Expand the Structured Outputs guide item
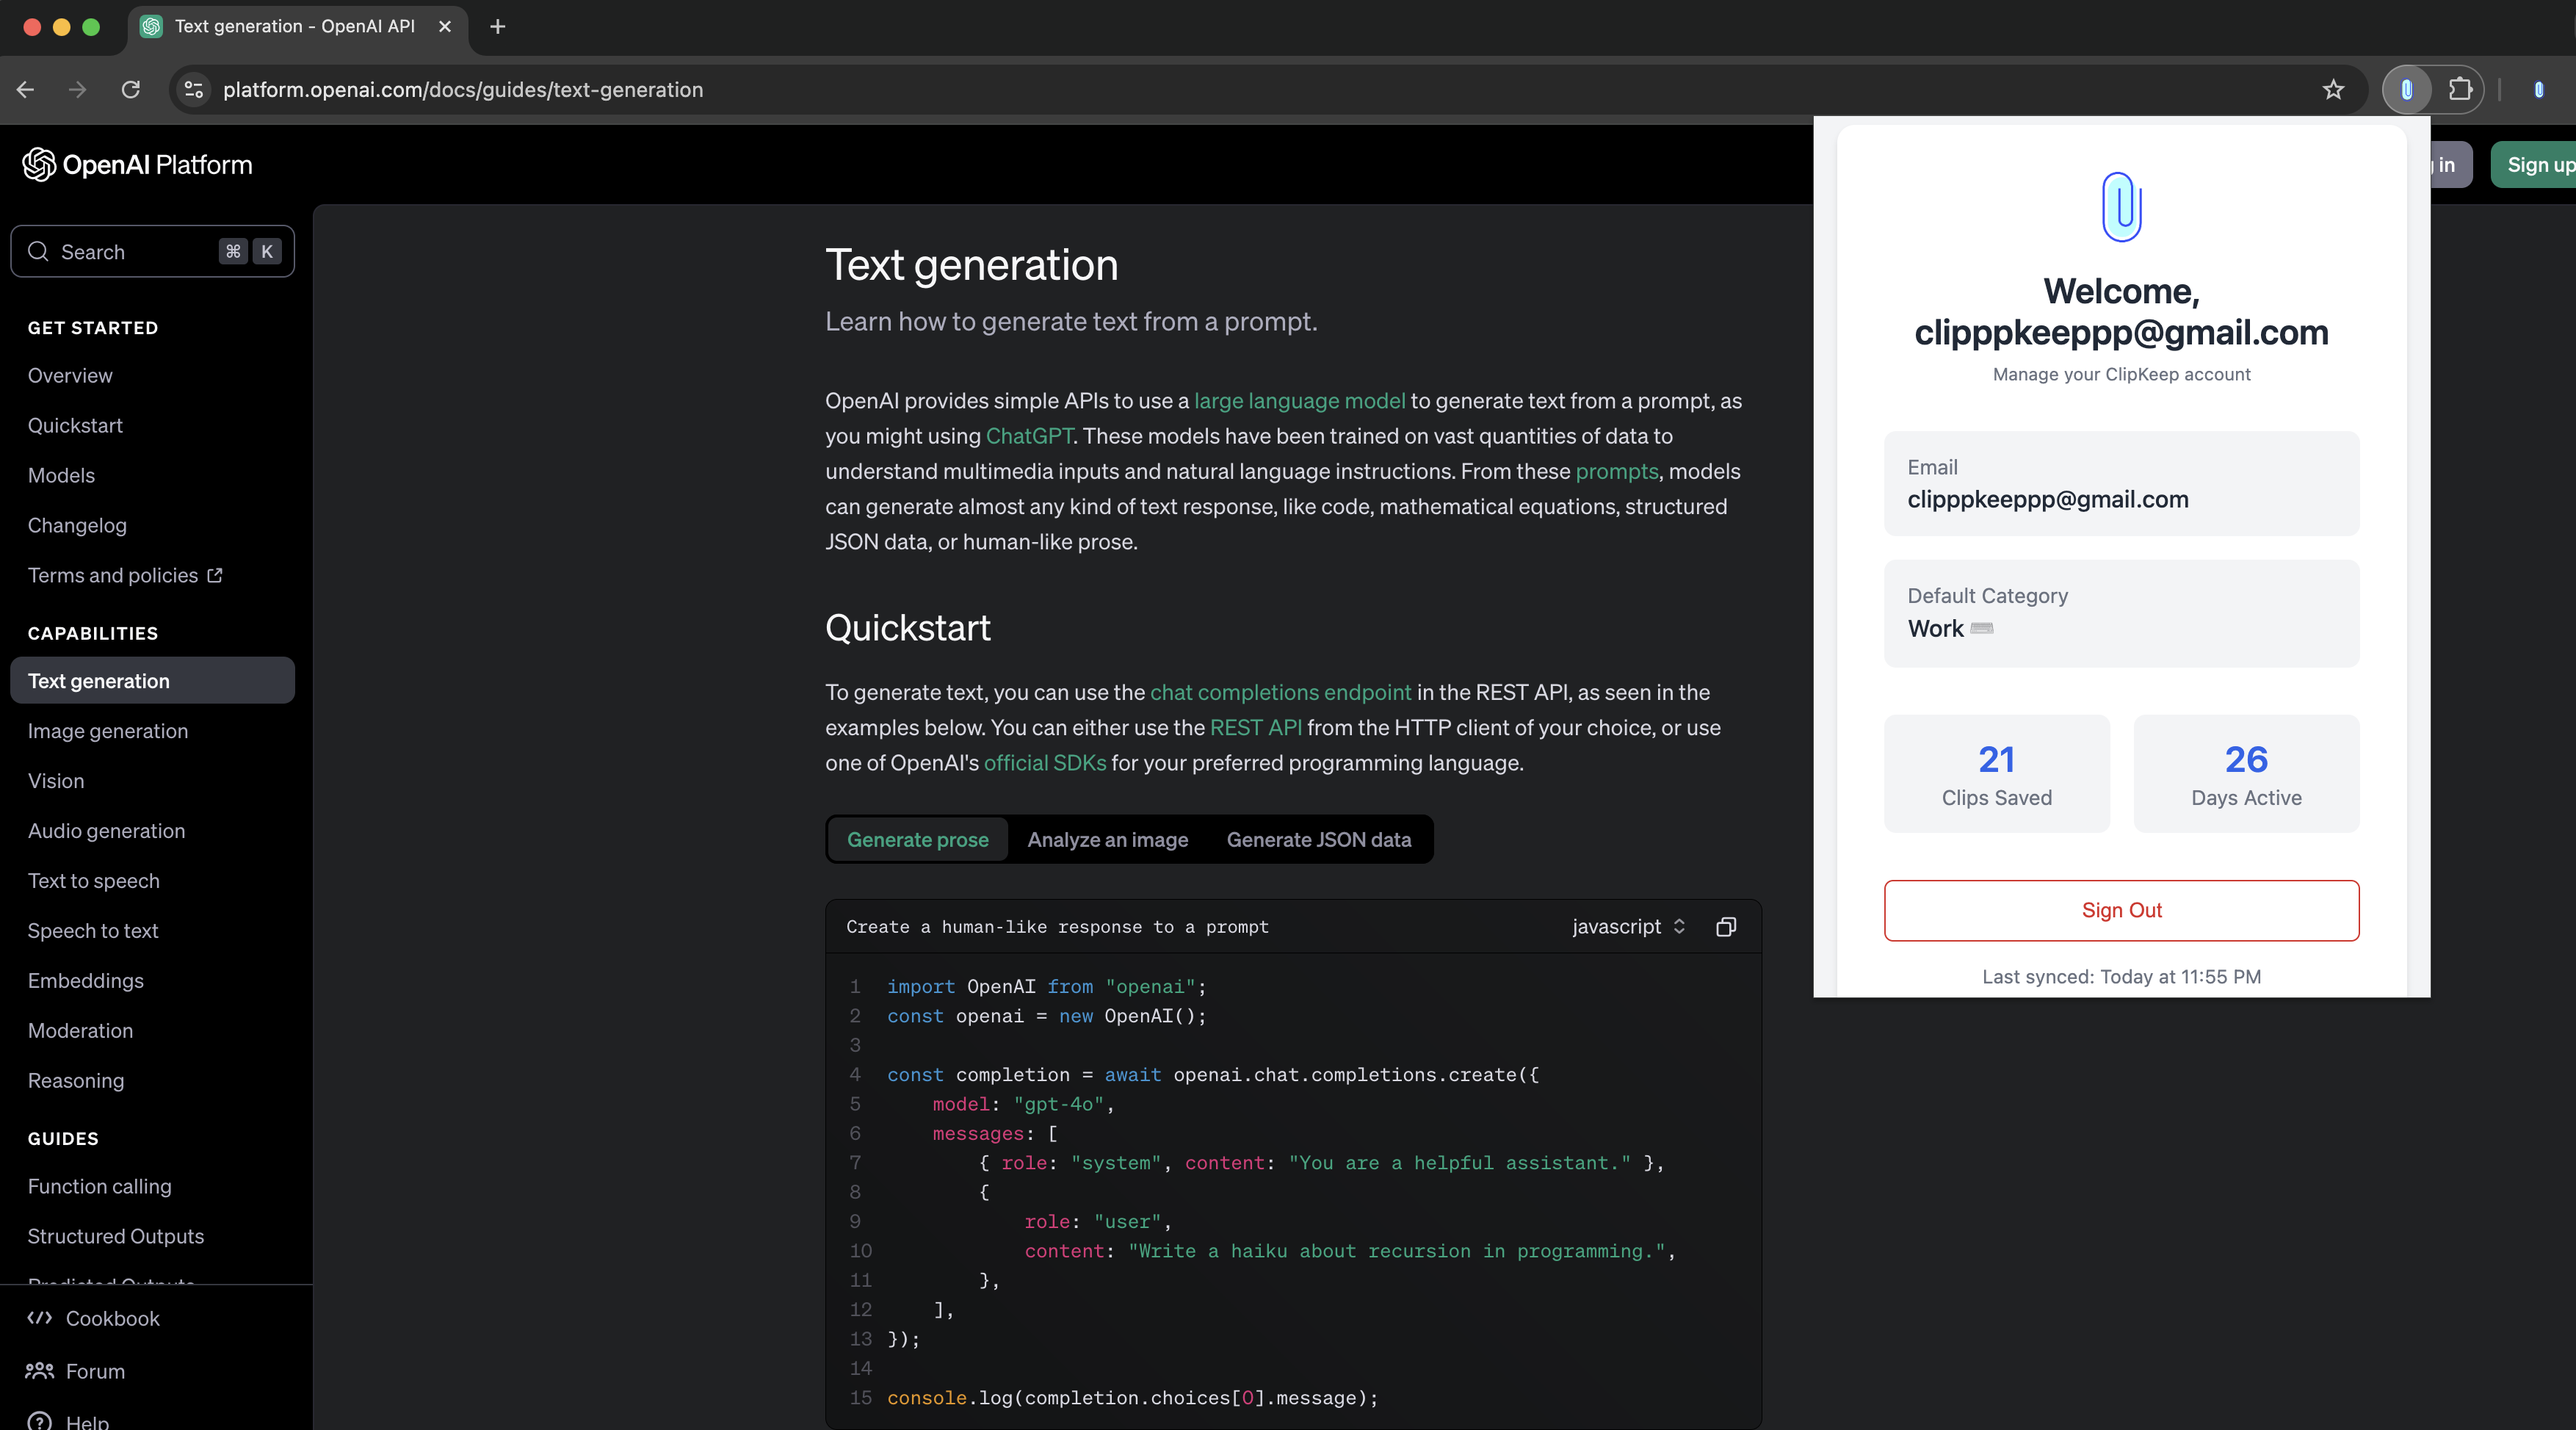The height and width of the screenshot is (1430, 2576). point(116,1235)
